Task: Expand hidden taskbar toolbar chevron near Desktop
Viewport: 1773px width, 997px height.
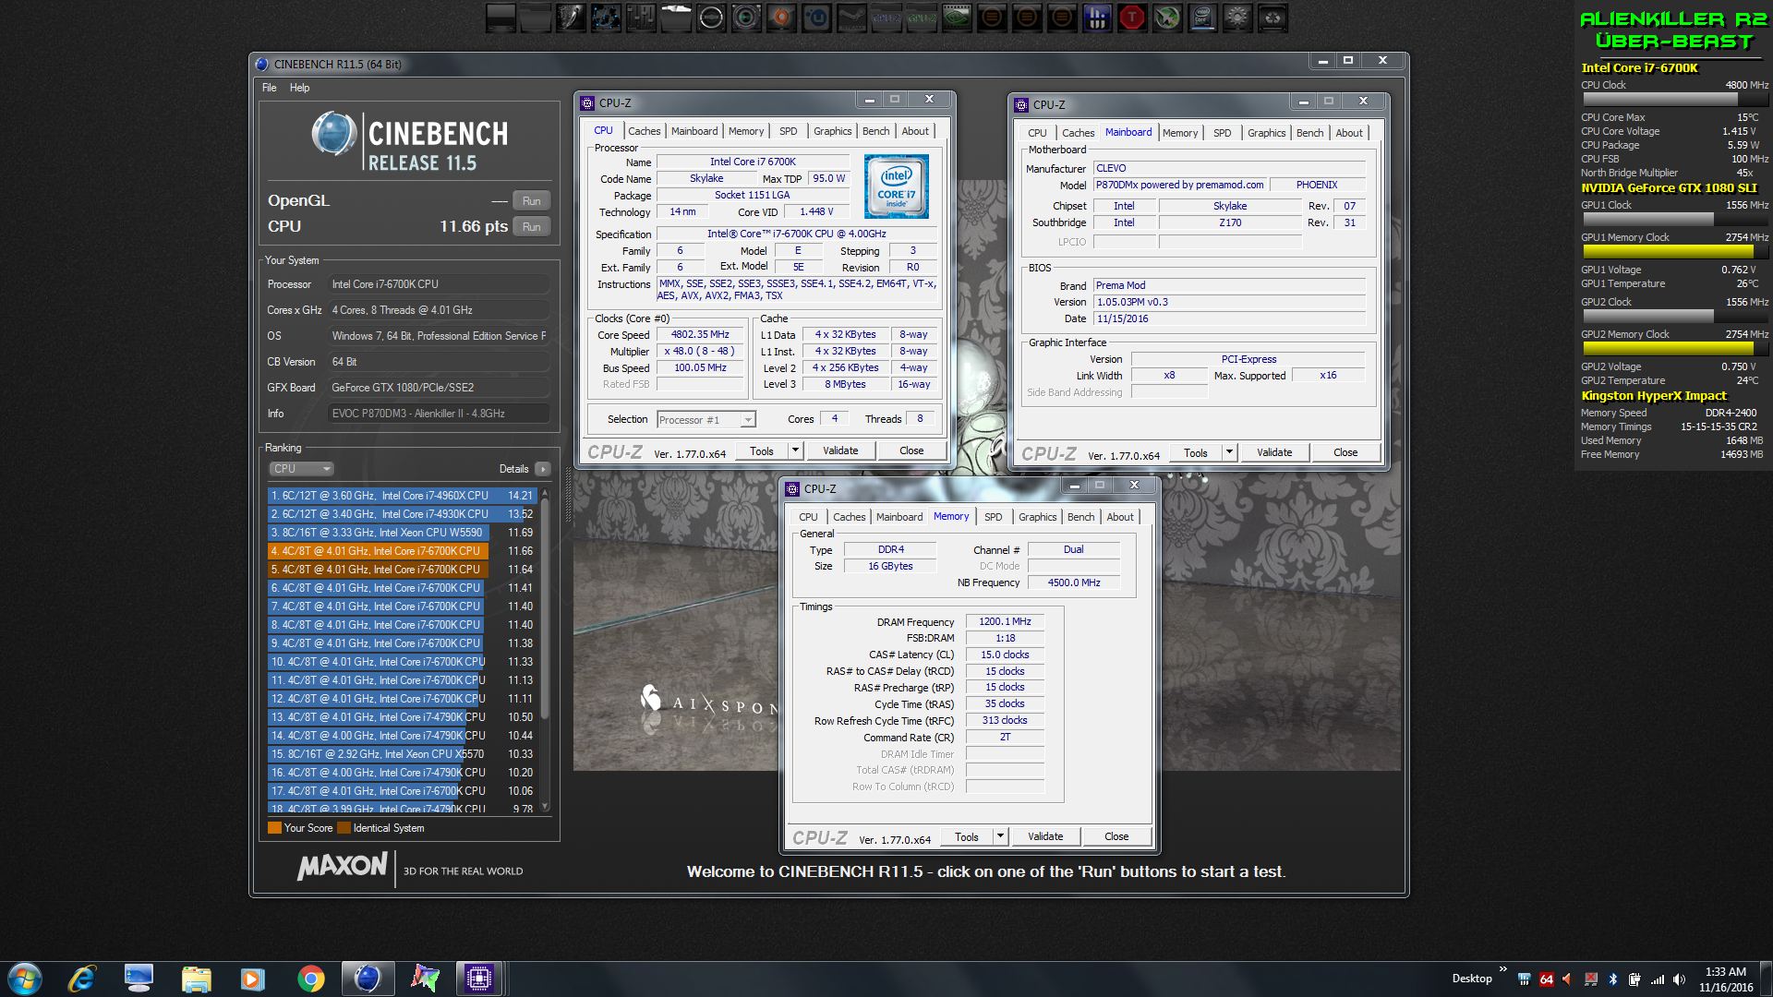Action: click(1502, 969)
